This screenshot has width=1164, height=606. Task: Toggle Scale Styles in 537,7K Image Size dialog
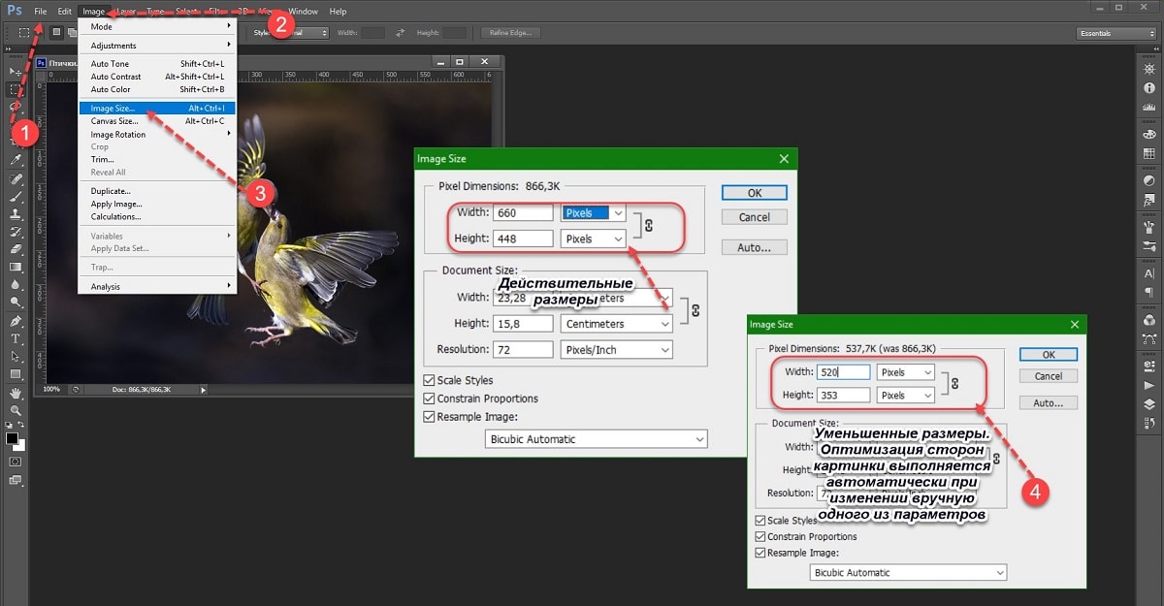[x=760, y=521]
